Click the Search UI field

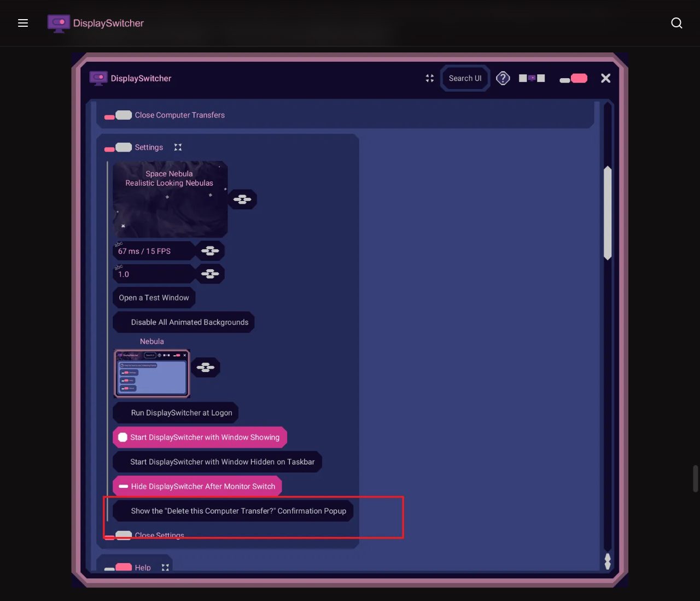click(x=465, y=79)
